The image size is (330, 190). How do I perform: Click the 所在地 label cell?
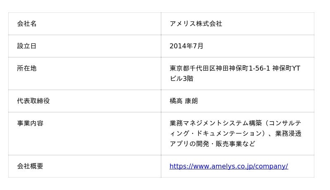[x=27, y=69]
